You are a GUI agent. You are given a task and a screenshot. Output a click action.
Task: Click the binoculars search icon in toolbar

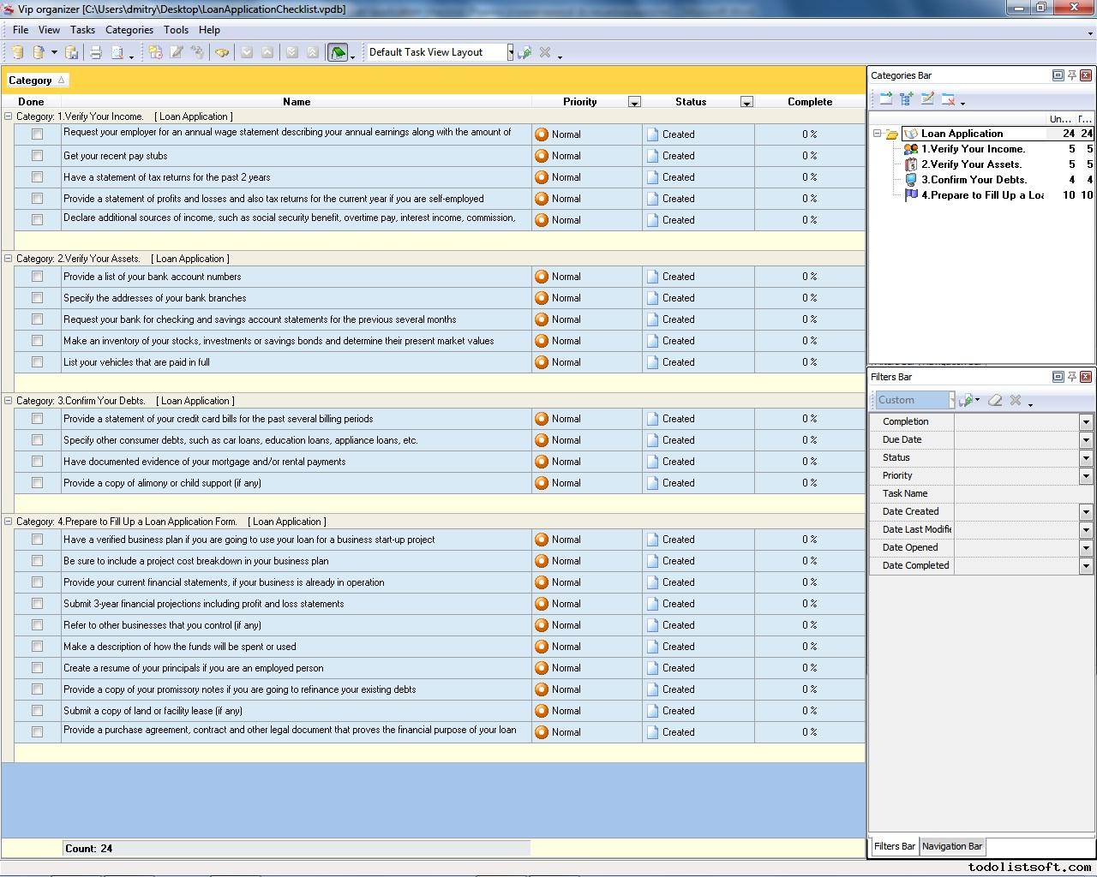[x=222, y=53]
